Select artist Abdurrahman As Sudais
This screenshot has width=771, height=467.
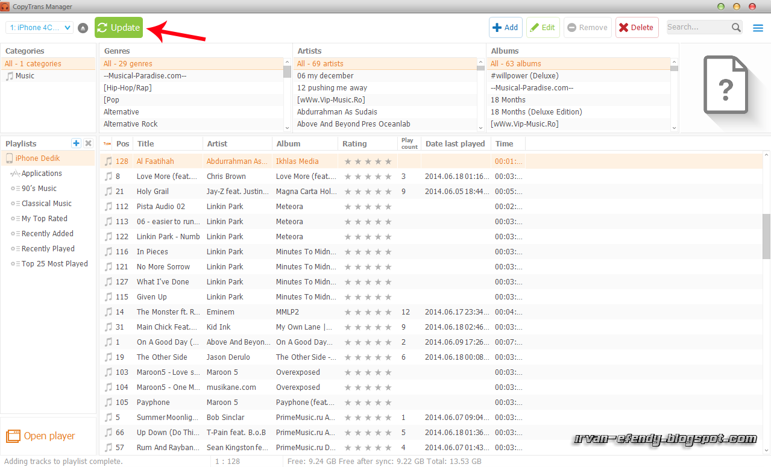pos(385,112)
